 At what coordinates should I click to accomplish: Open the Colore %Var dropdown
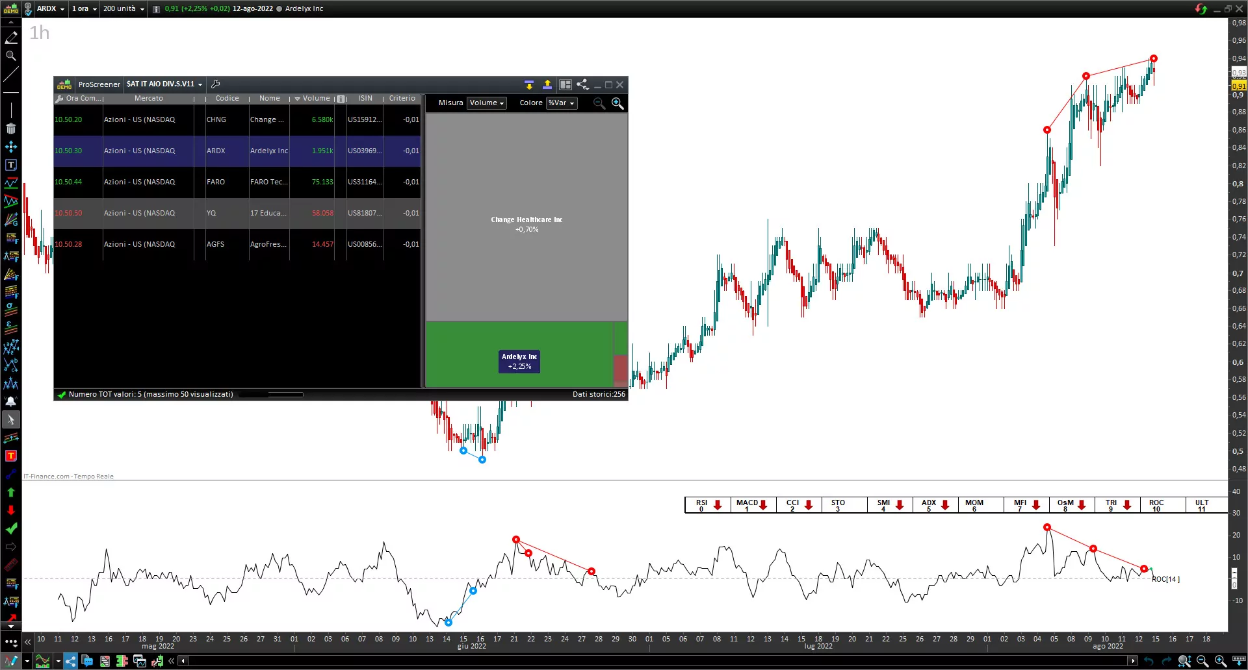(562, 103)
